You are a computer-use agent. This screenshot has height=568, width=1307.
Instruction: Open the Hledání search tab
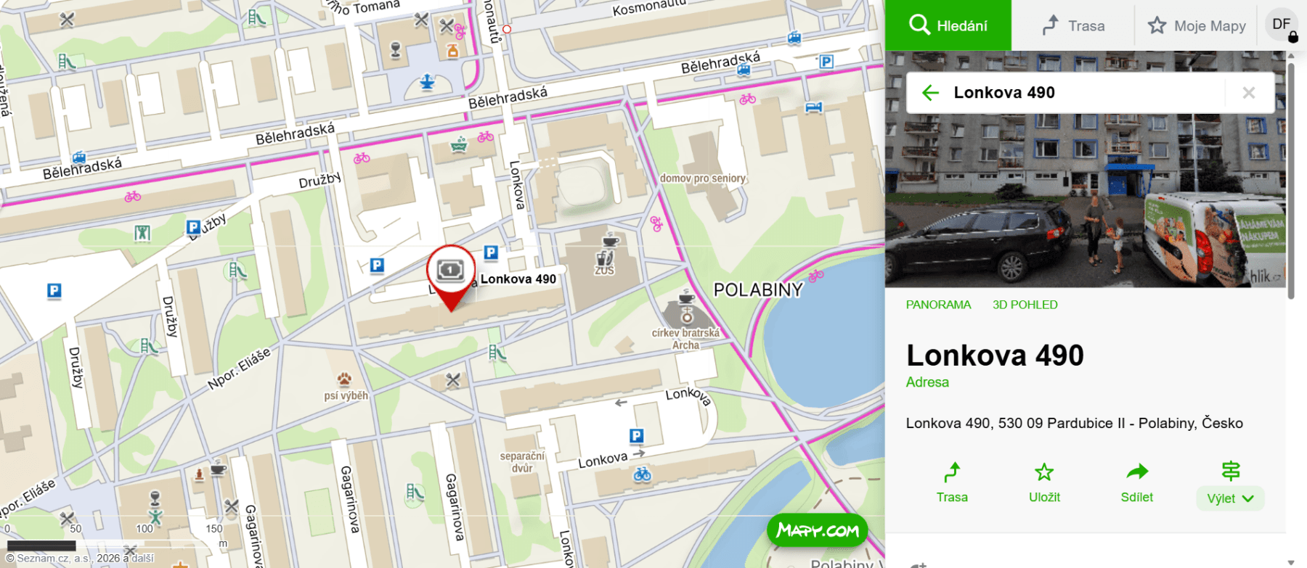point(948,25)
